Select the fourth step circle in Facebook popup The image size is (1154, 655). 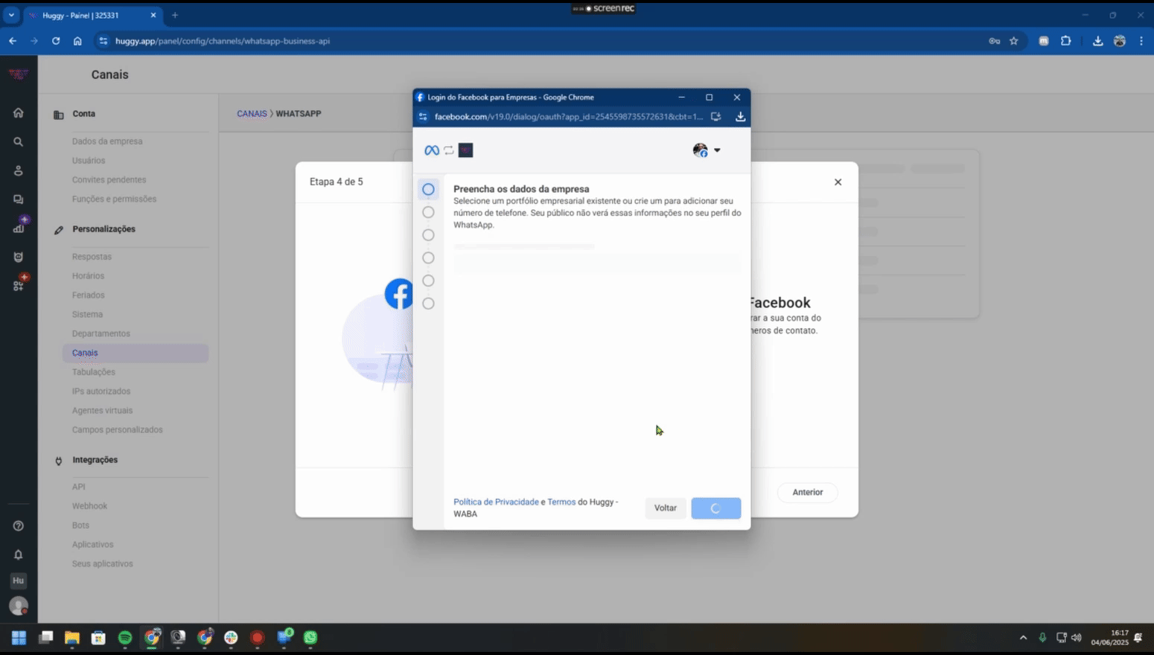[x=428, y=258]
